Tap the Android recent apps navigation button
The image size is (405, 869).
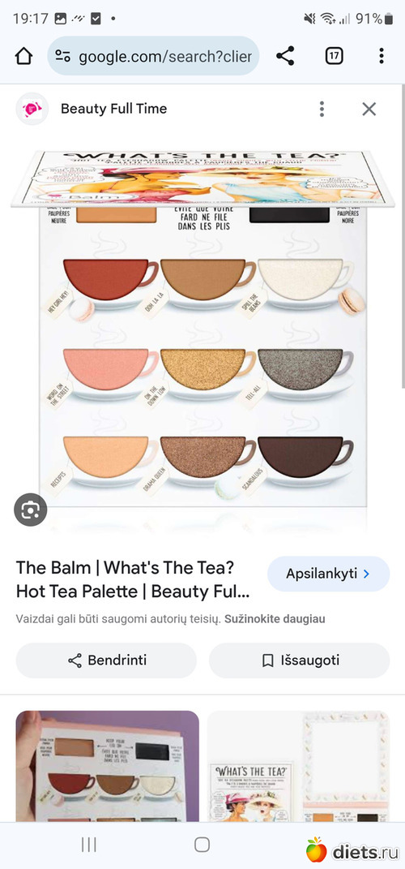click(x=88, y=845)
